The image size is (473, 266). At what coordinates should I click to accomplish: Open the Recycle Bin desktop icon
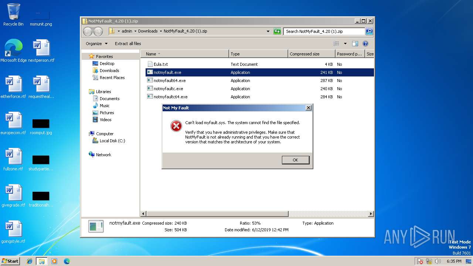13,15
